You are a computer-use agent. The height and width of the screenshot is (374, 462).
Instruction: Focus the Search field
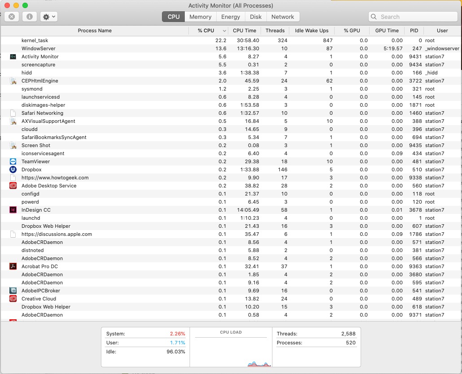point(413,17)
